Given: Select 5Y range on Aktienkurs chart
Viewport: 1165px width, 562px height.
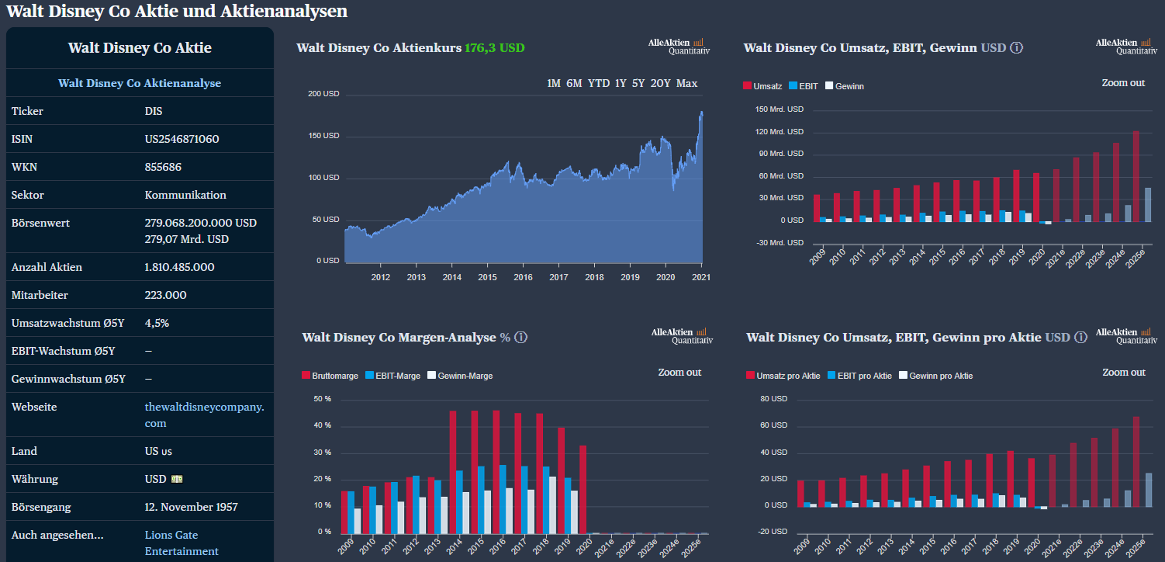Looking at the screenshot, I should tap(638, 83).
